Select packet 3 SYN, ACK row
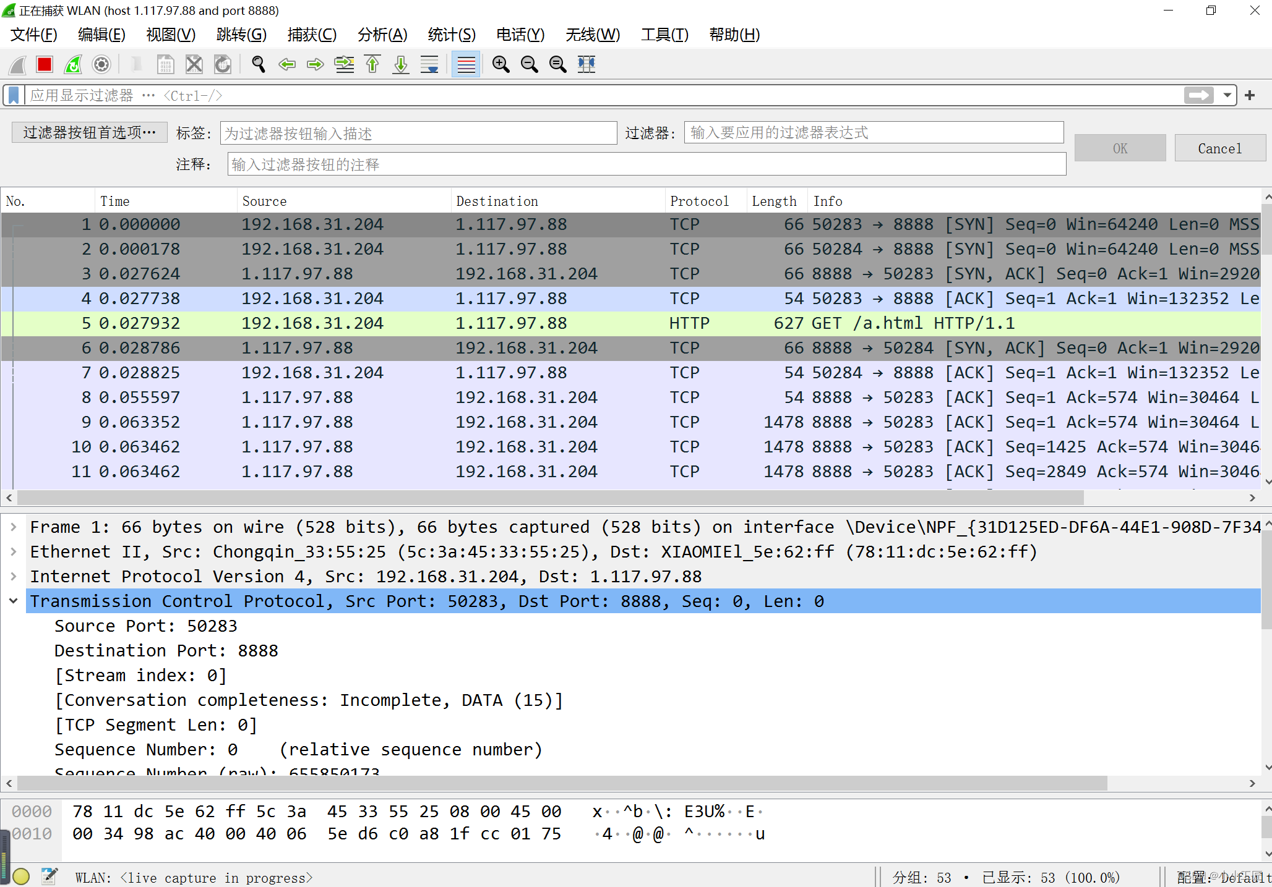Image resolution: width=1272 pixels, height=887 pixels. (x=631, y=274)
